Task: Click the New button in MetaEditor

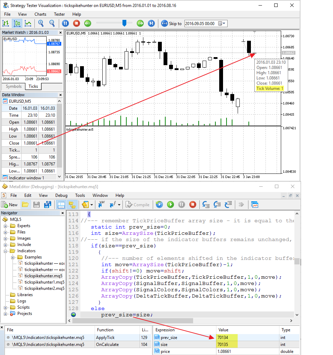Action: pyautogui.click(x=9, y=204)
